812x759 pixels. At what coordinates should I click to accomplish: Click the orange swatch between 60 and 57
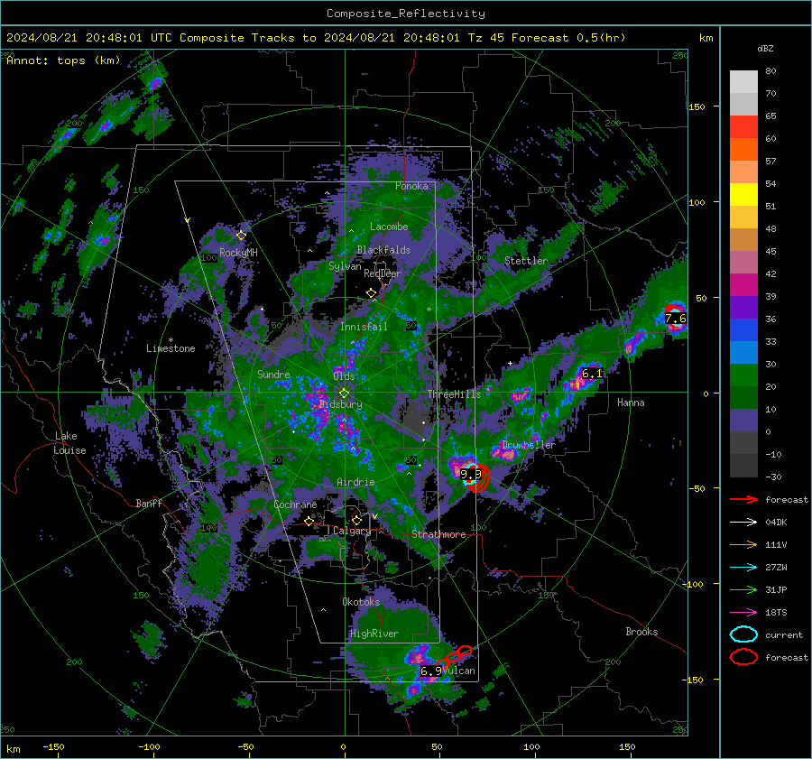[x=743, y=149]
